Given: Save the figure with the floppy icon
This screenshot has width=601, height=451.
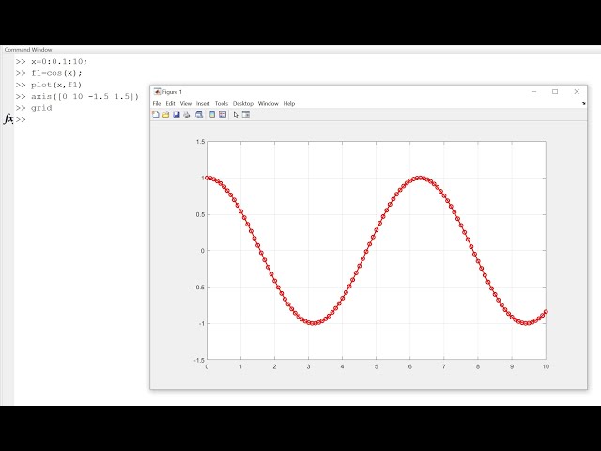Looking at the screenshot, I should [177, 115].
